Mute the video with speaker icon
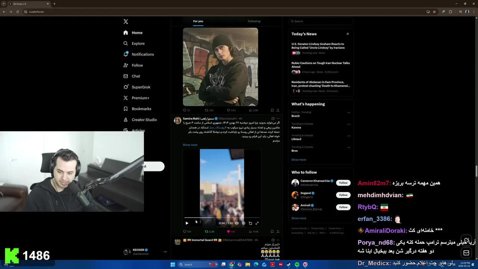478x269 pixels. (x=237, y=223)
